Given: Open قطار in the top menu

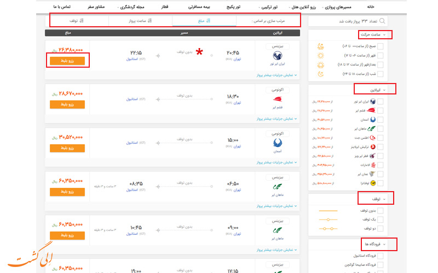Looking at the screenshot, I should [x=165, y=7].
